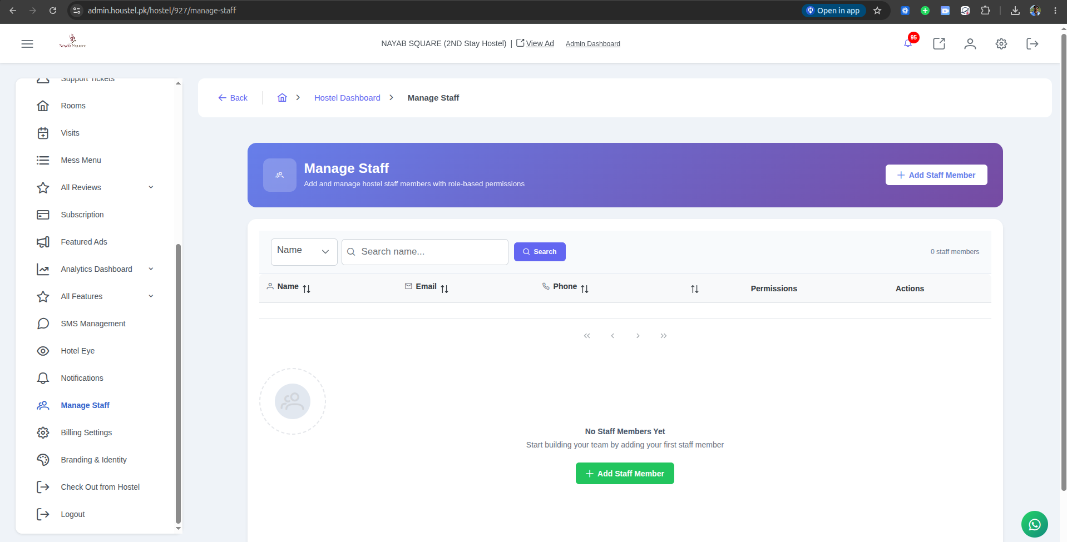The width and height of the screenshot is (1067, 542).
Task: Go to previous page of staff table
Action: tap(612, 336)
